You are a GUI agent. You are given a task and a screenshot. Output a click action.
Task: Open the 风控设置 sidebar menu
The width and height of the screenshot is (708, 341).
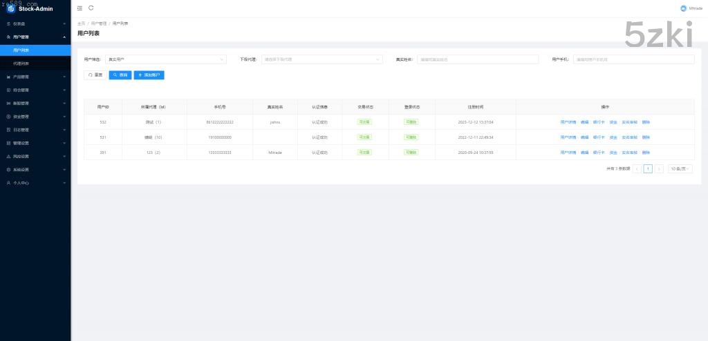[21, 156]
